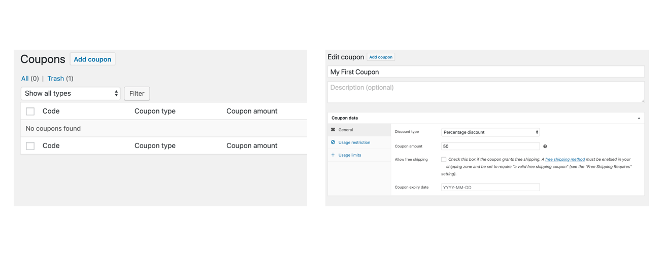Click Add coupon beside Edit coupon
This screenshot has width=662, height=256.
pos(381,57)
